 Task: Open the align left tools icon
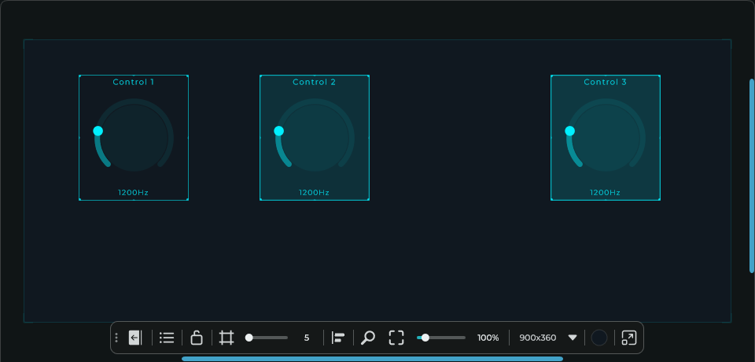(x=338, y=338)
